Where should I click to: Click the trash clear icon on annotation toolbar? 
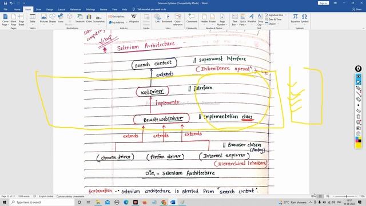tap(359, 117)
